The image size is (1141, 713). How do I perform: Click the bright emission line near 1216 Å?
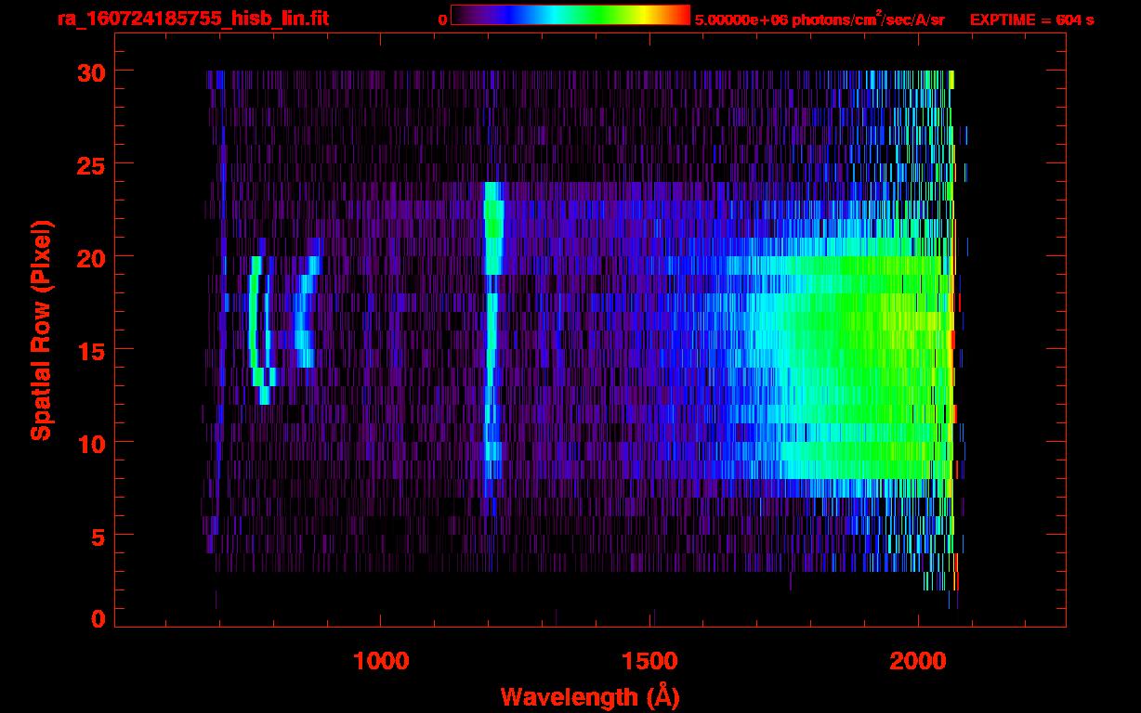click(x=492, y=330)
